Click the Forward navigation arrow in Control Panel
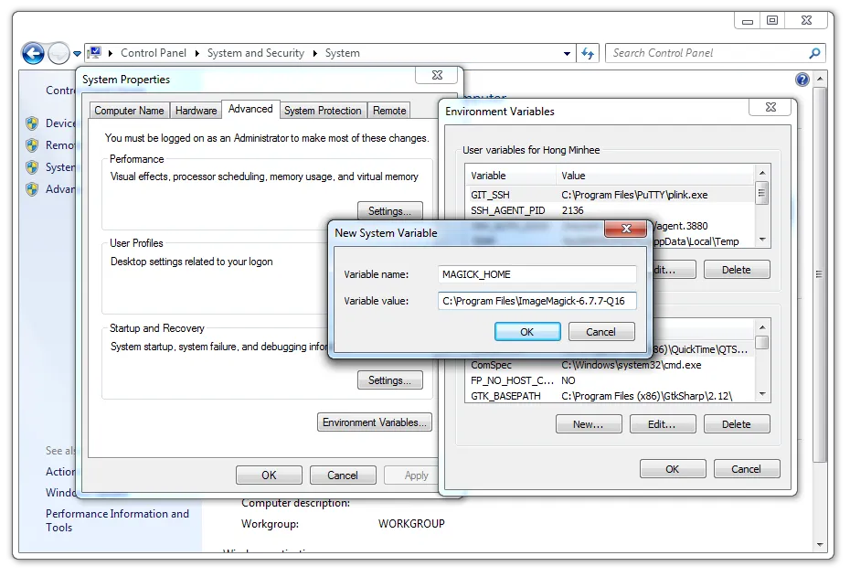Image resolution: width=850 pixels, height=577 pixels. (x=58, y=53)
